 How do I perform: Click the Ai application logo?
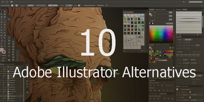pyautogui.click(x=3, y=2)
